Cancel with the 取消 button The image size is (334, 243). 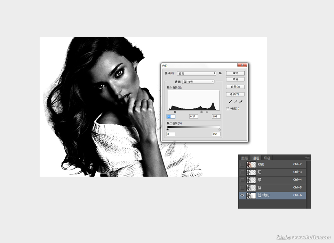tap(236, 79)
